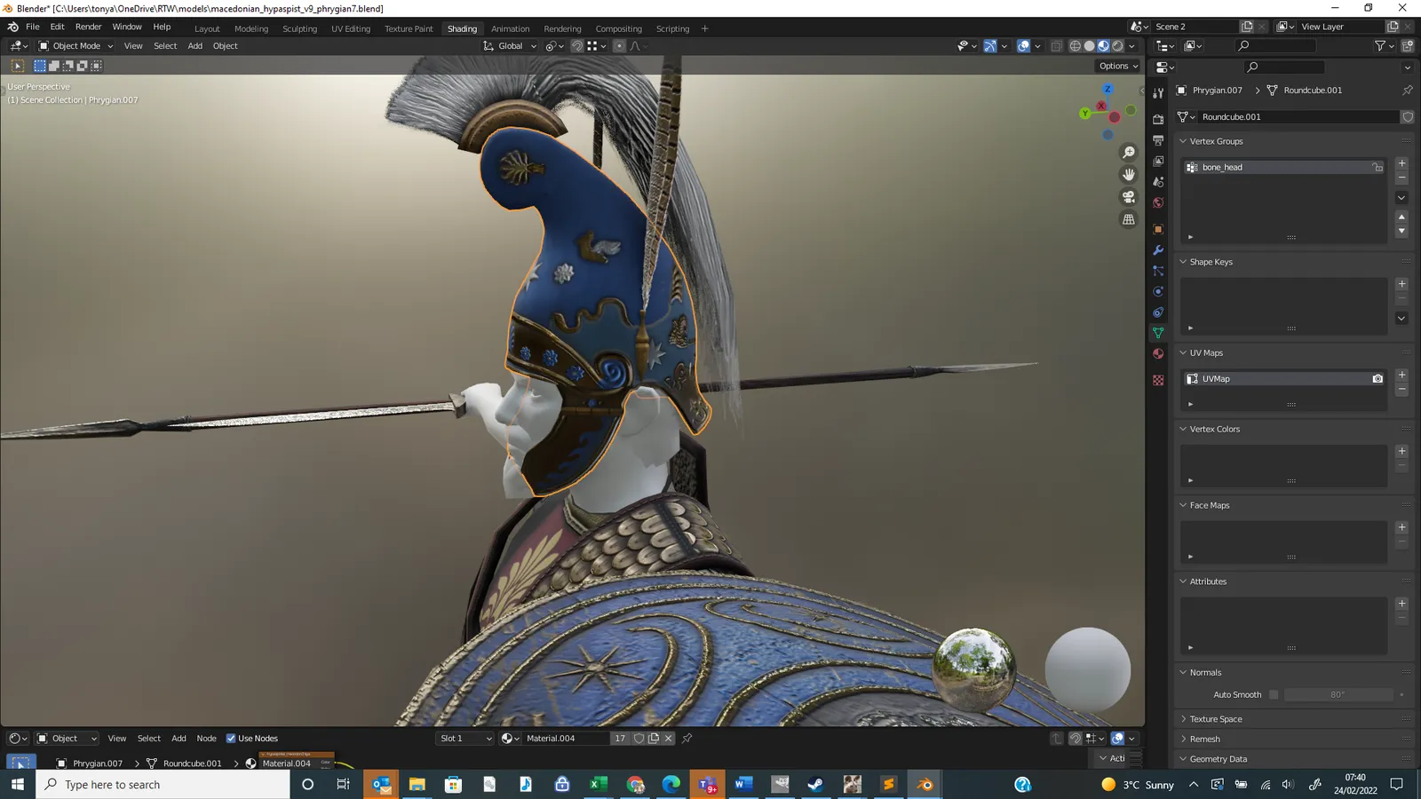The image size is (1421, 799).
Task: Open the Object properties orange square tab
Action: (x=1158, y=229)
